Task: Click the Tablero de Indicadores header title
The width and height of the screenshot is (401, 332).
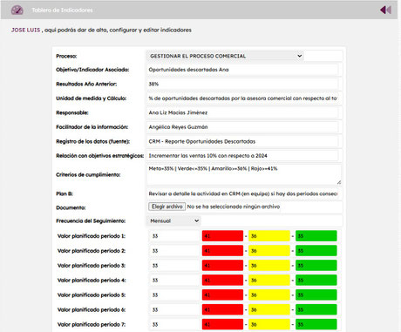Action: coord(62,10)
